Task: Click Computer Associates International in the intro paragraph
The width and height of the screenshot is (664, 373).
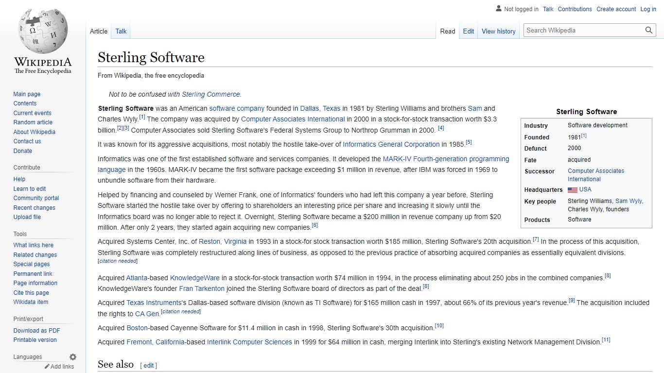Action: tap(293, 119)
